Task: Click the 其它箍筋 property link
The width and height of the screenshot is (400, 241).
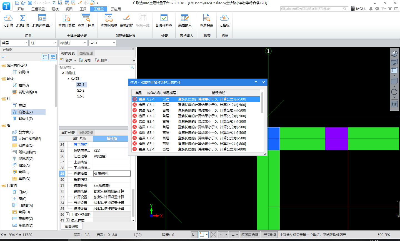Action: (81, 144)
